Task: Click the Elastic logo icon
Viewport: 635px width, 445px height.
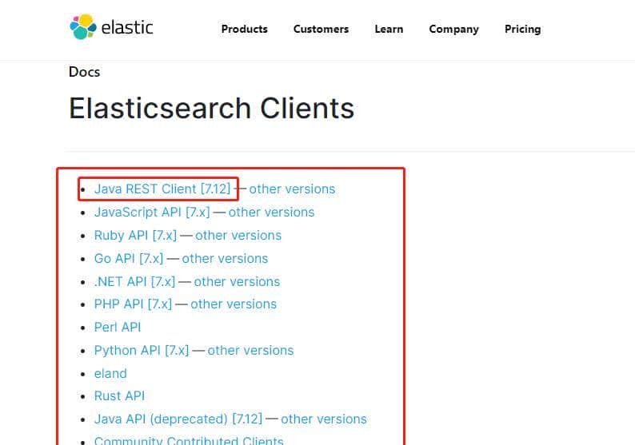Action: pos(83,28)
